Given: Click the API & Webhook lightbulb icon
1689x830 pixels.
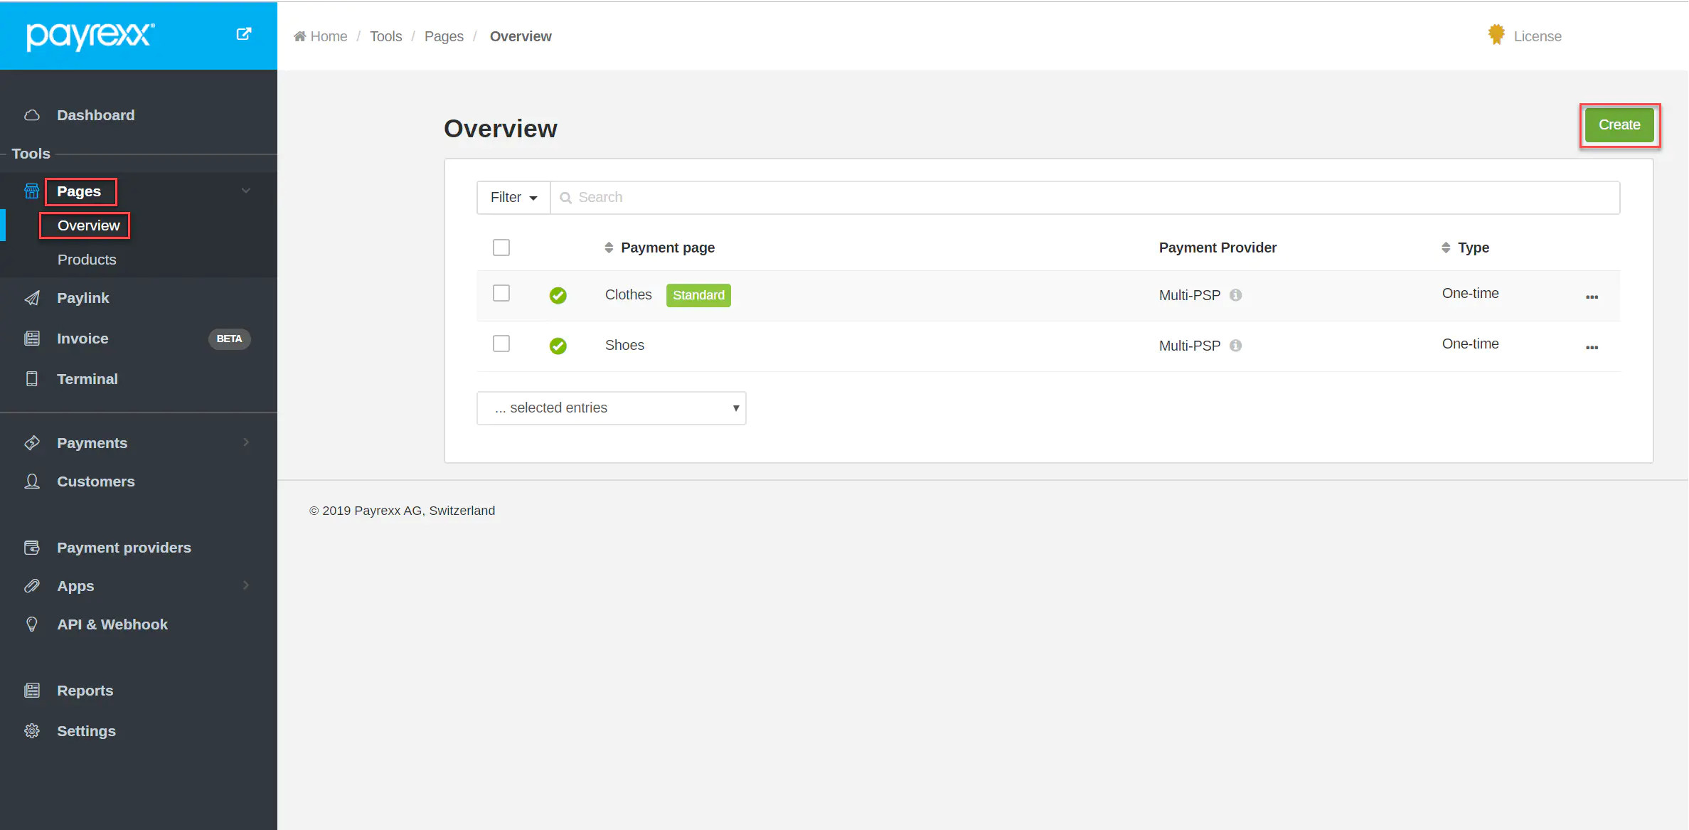Looking at the screenshot, I should [32, 624].
